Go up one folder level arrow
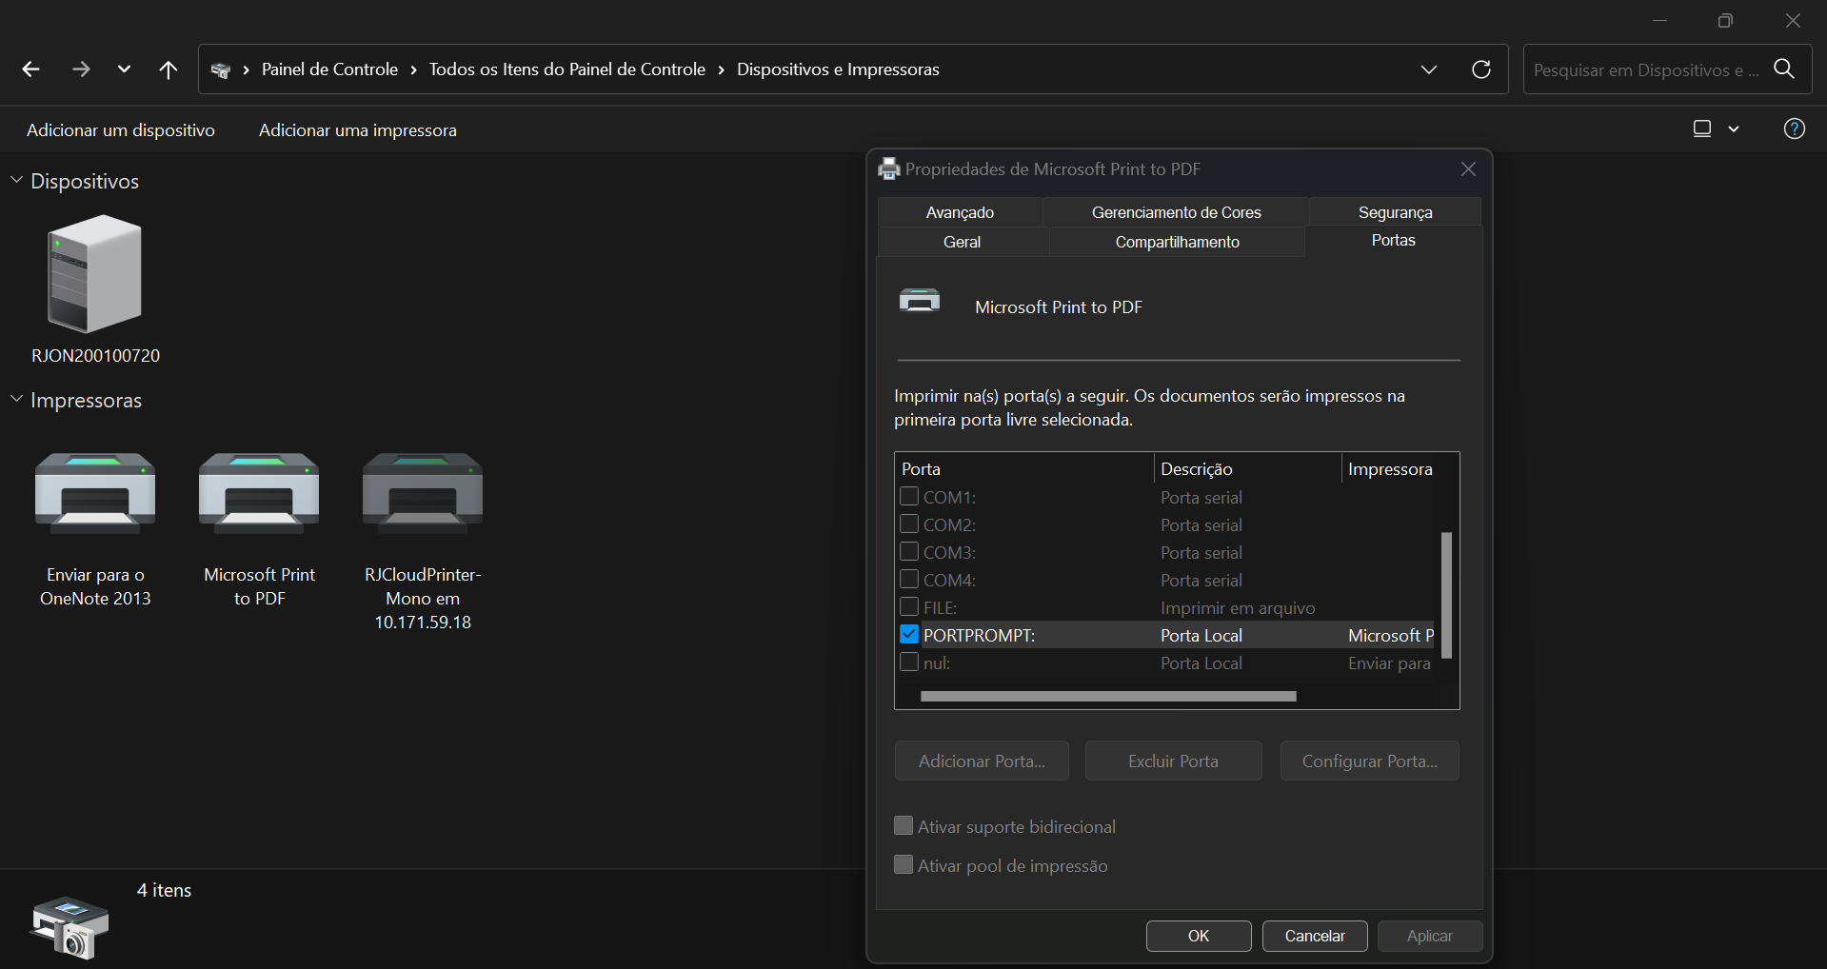This screenshot has height=969, width=1827. click(x=169, y=69)
